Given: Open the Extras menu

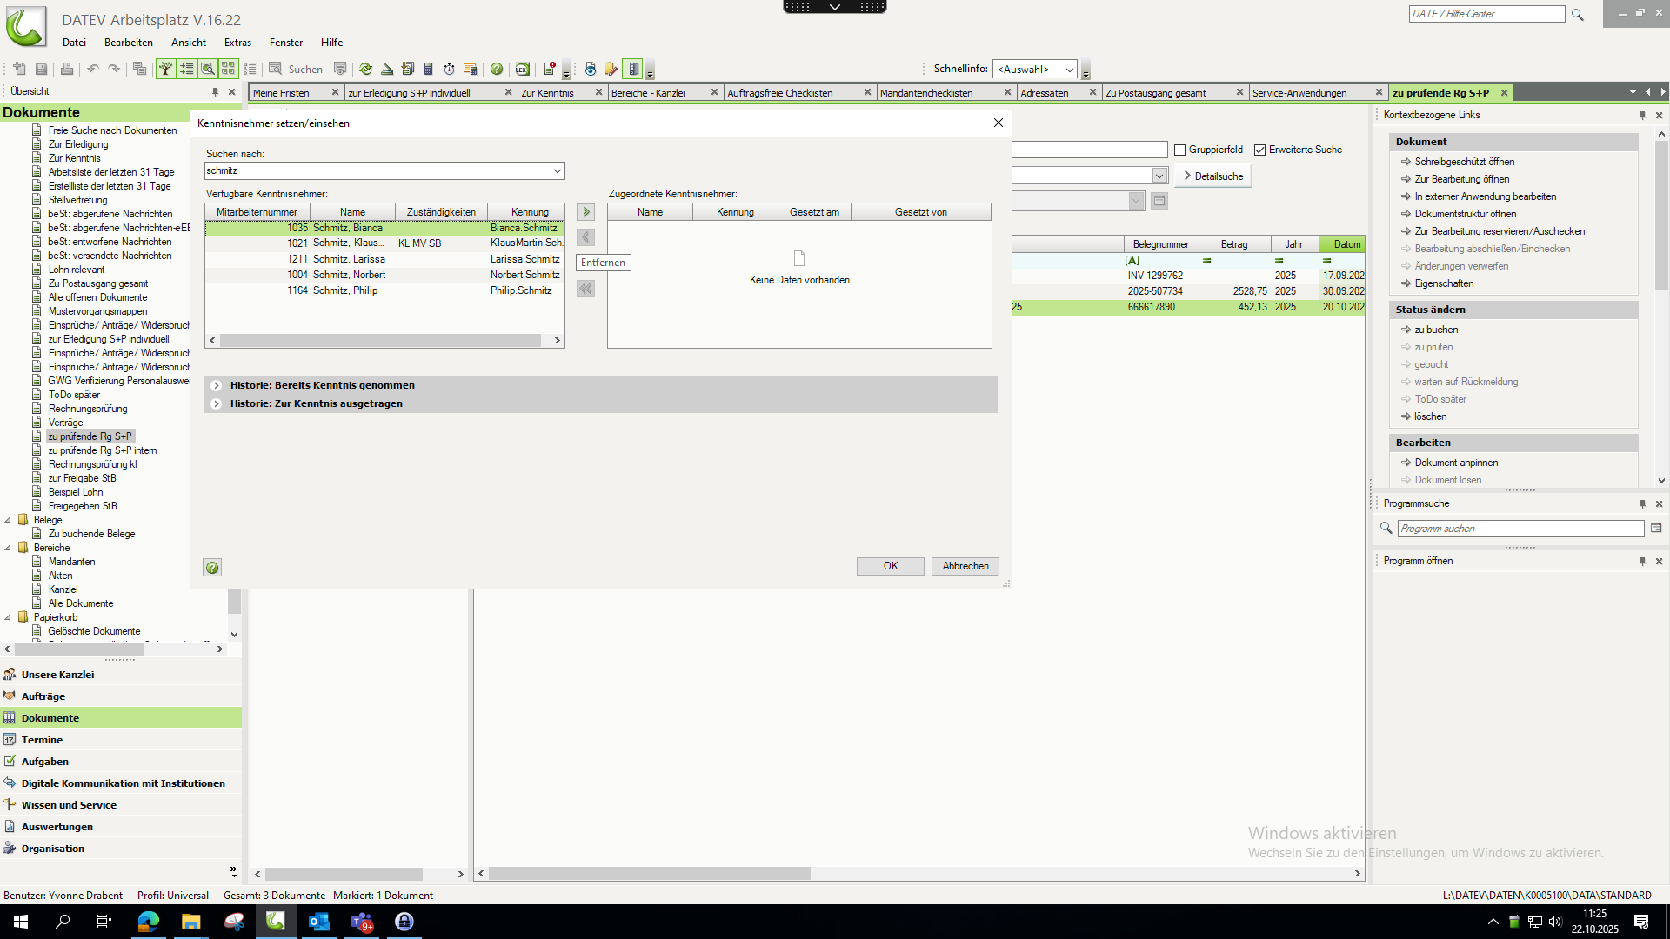Looking at the screenshot, I should [237, 42].
